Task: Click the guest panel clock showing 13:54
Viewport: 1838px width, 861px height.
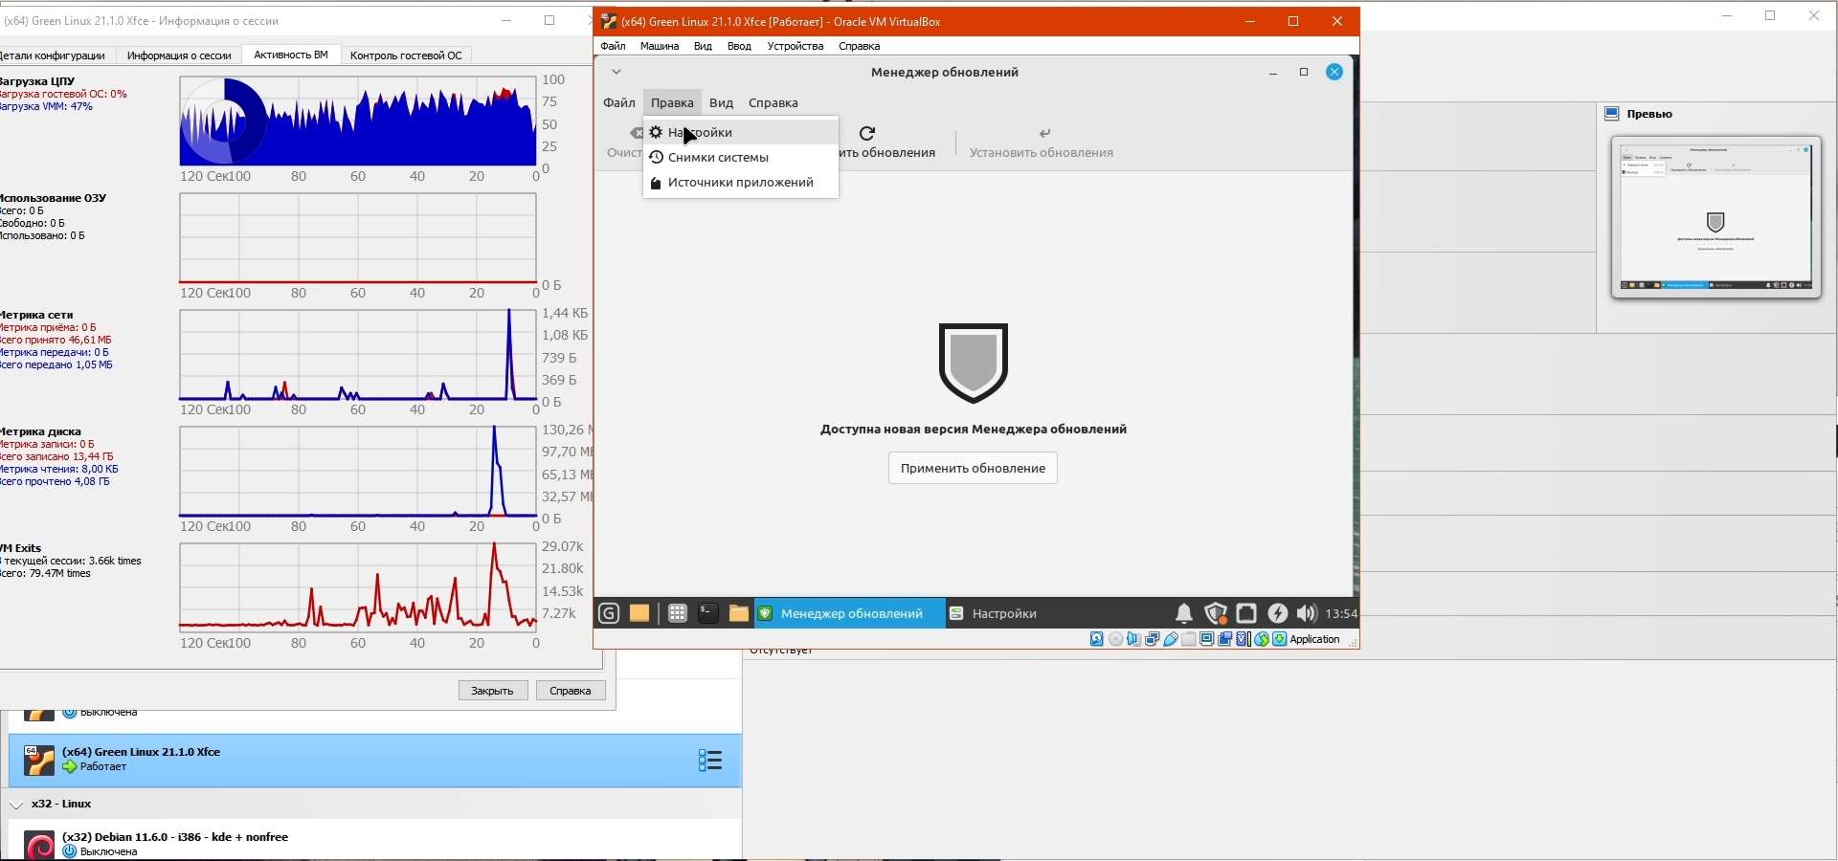Action: (x=1341, y=614)
